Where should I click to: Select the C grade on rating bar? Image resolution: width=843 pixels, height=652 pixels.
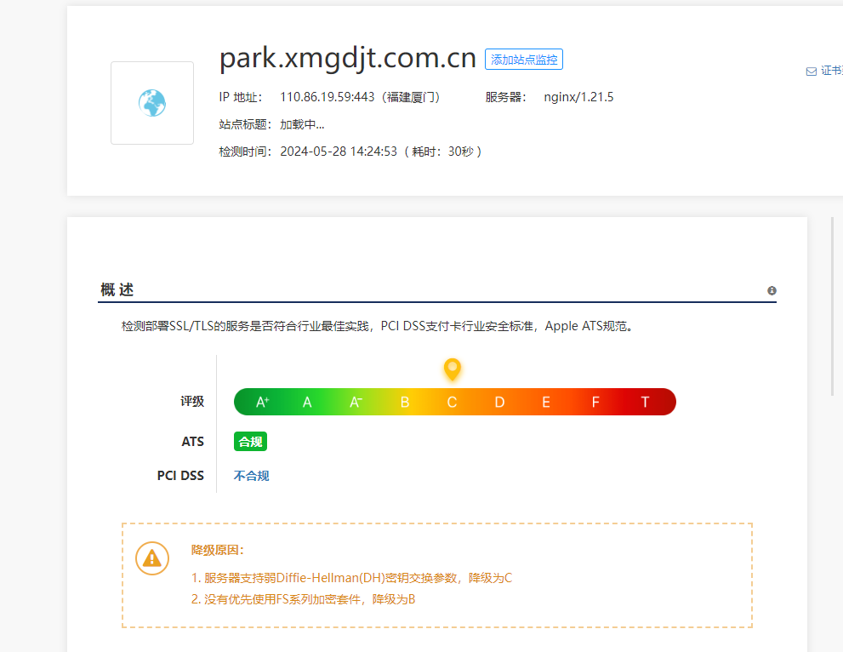[452, 402]
